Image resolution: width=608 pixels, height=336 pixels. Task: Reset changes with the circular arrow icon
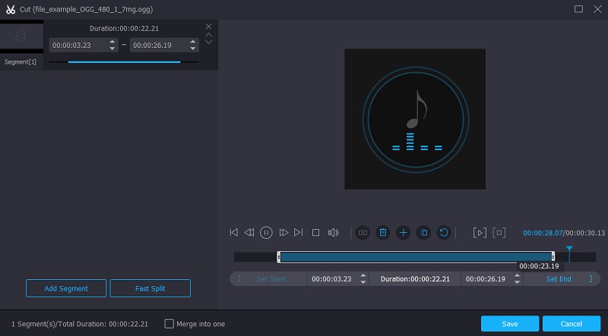444,232
